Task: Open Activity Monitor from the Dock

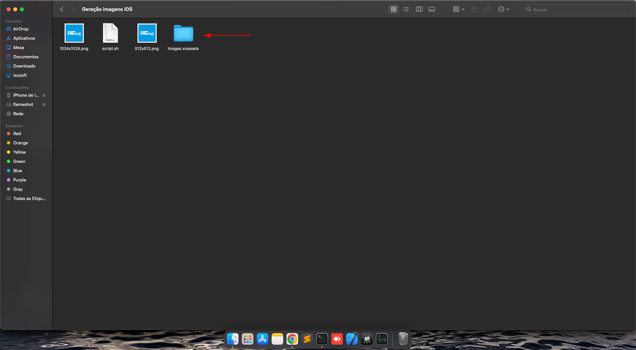Action: coord(382,339)
